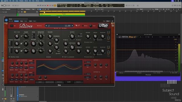Viewport: 182px width, 102px height.
Task: Open the Apple menu
Action: coord(2,1)
